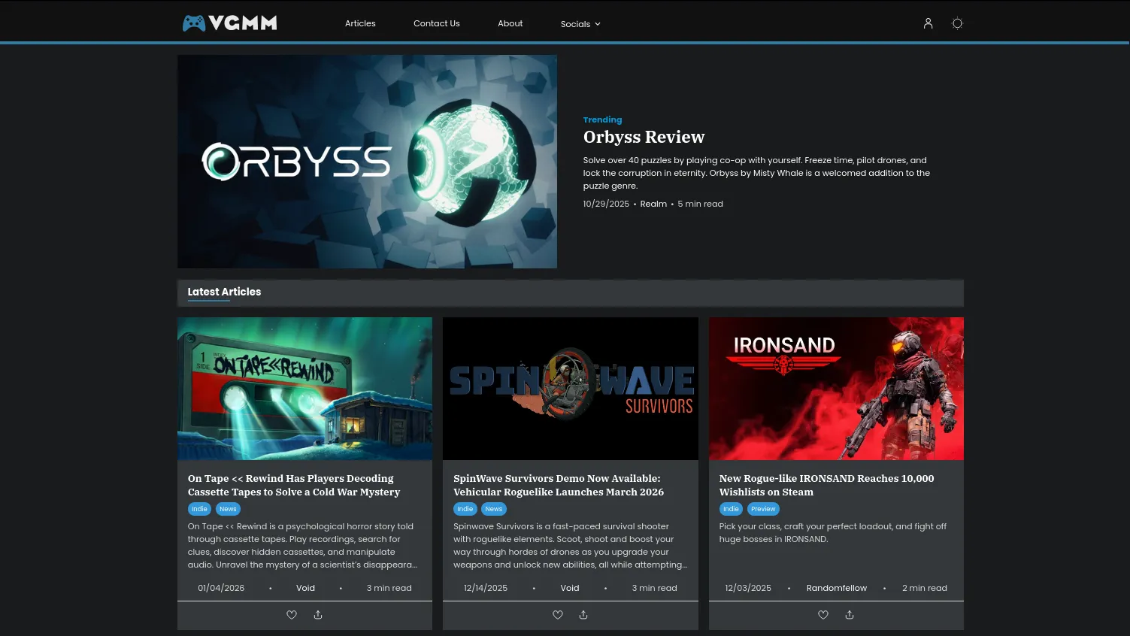Click the VGMM controller logo
The image size is (1130, 636).
[229, 23]
